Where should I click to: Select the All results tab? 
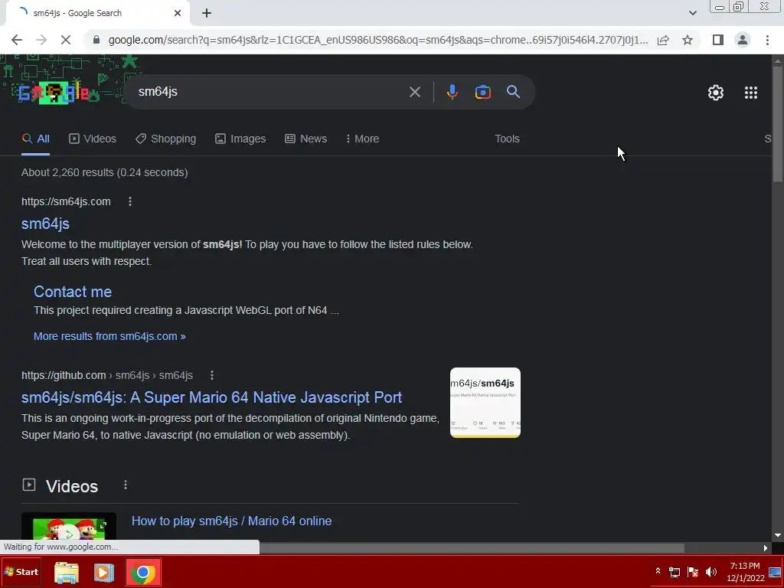coord(35,139)
